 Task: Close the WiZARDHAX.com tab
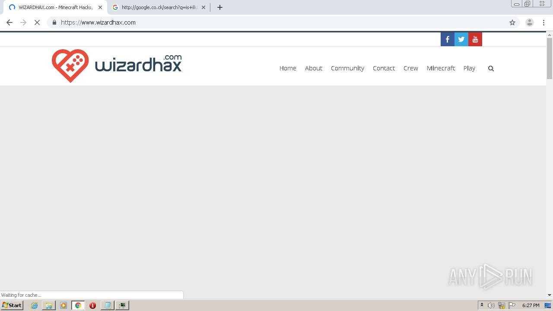(100, 7)
